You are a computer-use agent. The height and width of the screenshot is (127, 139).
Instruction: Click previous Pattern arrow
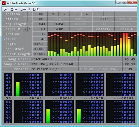[x=25, y=19]
